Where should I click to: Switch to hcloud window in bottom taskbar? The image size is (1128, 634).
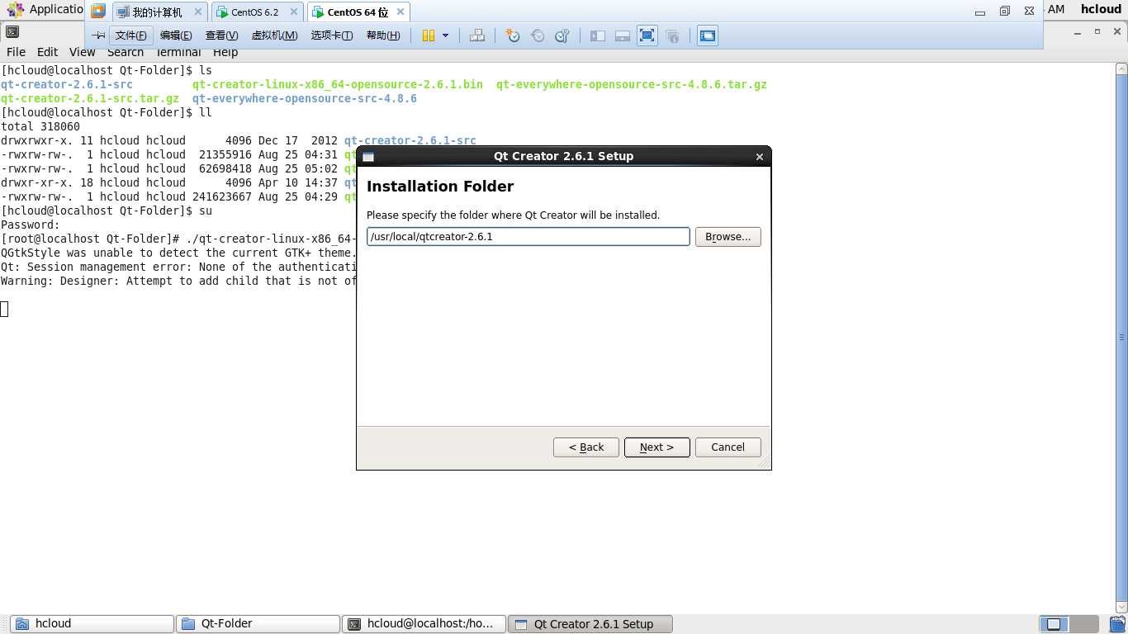tap(92, 624)
